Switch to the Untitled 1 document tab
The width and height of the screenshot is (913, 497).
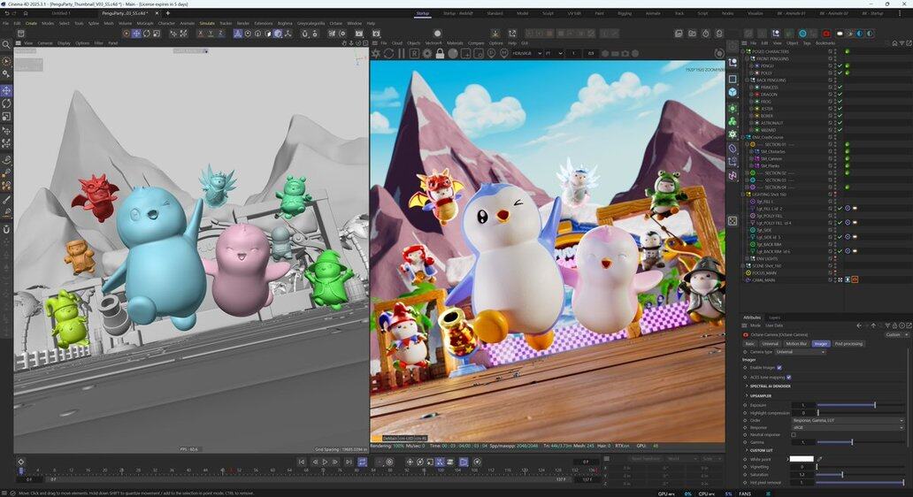[x=60, y=12]
